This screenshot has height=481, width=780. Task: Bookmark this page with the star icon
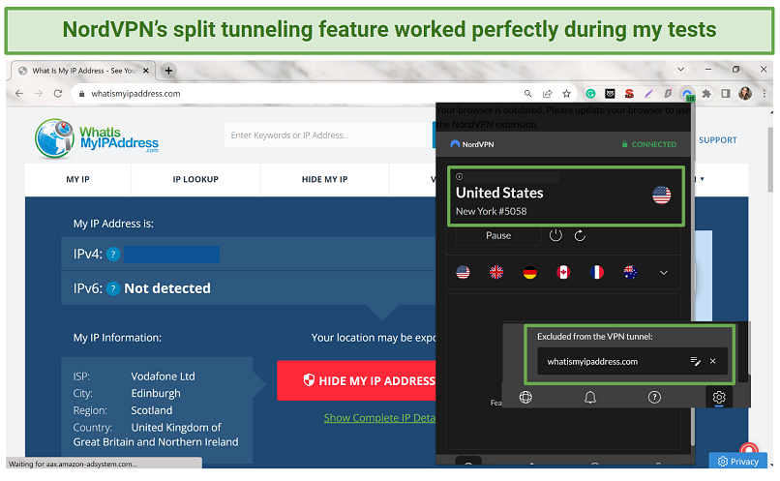point(566,94)
